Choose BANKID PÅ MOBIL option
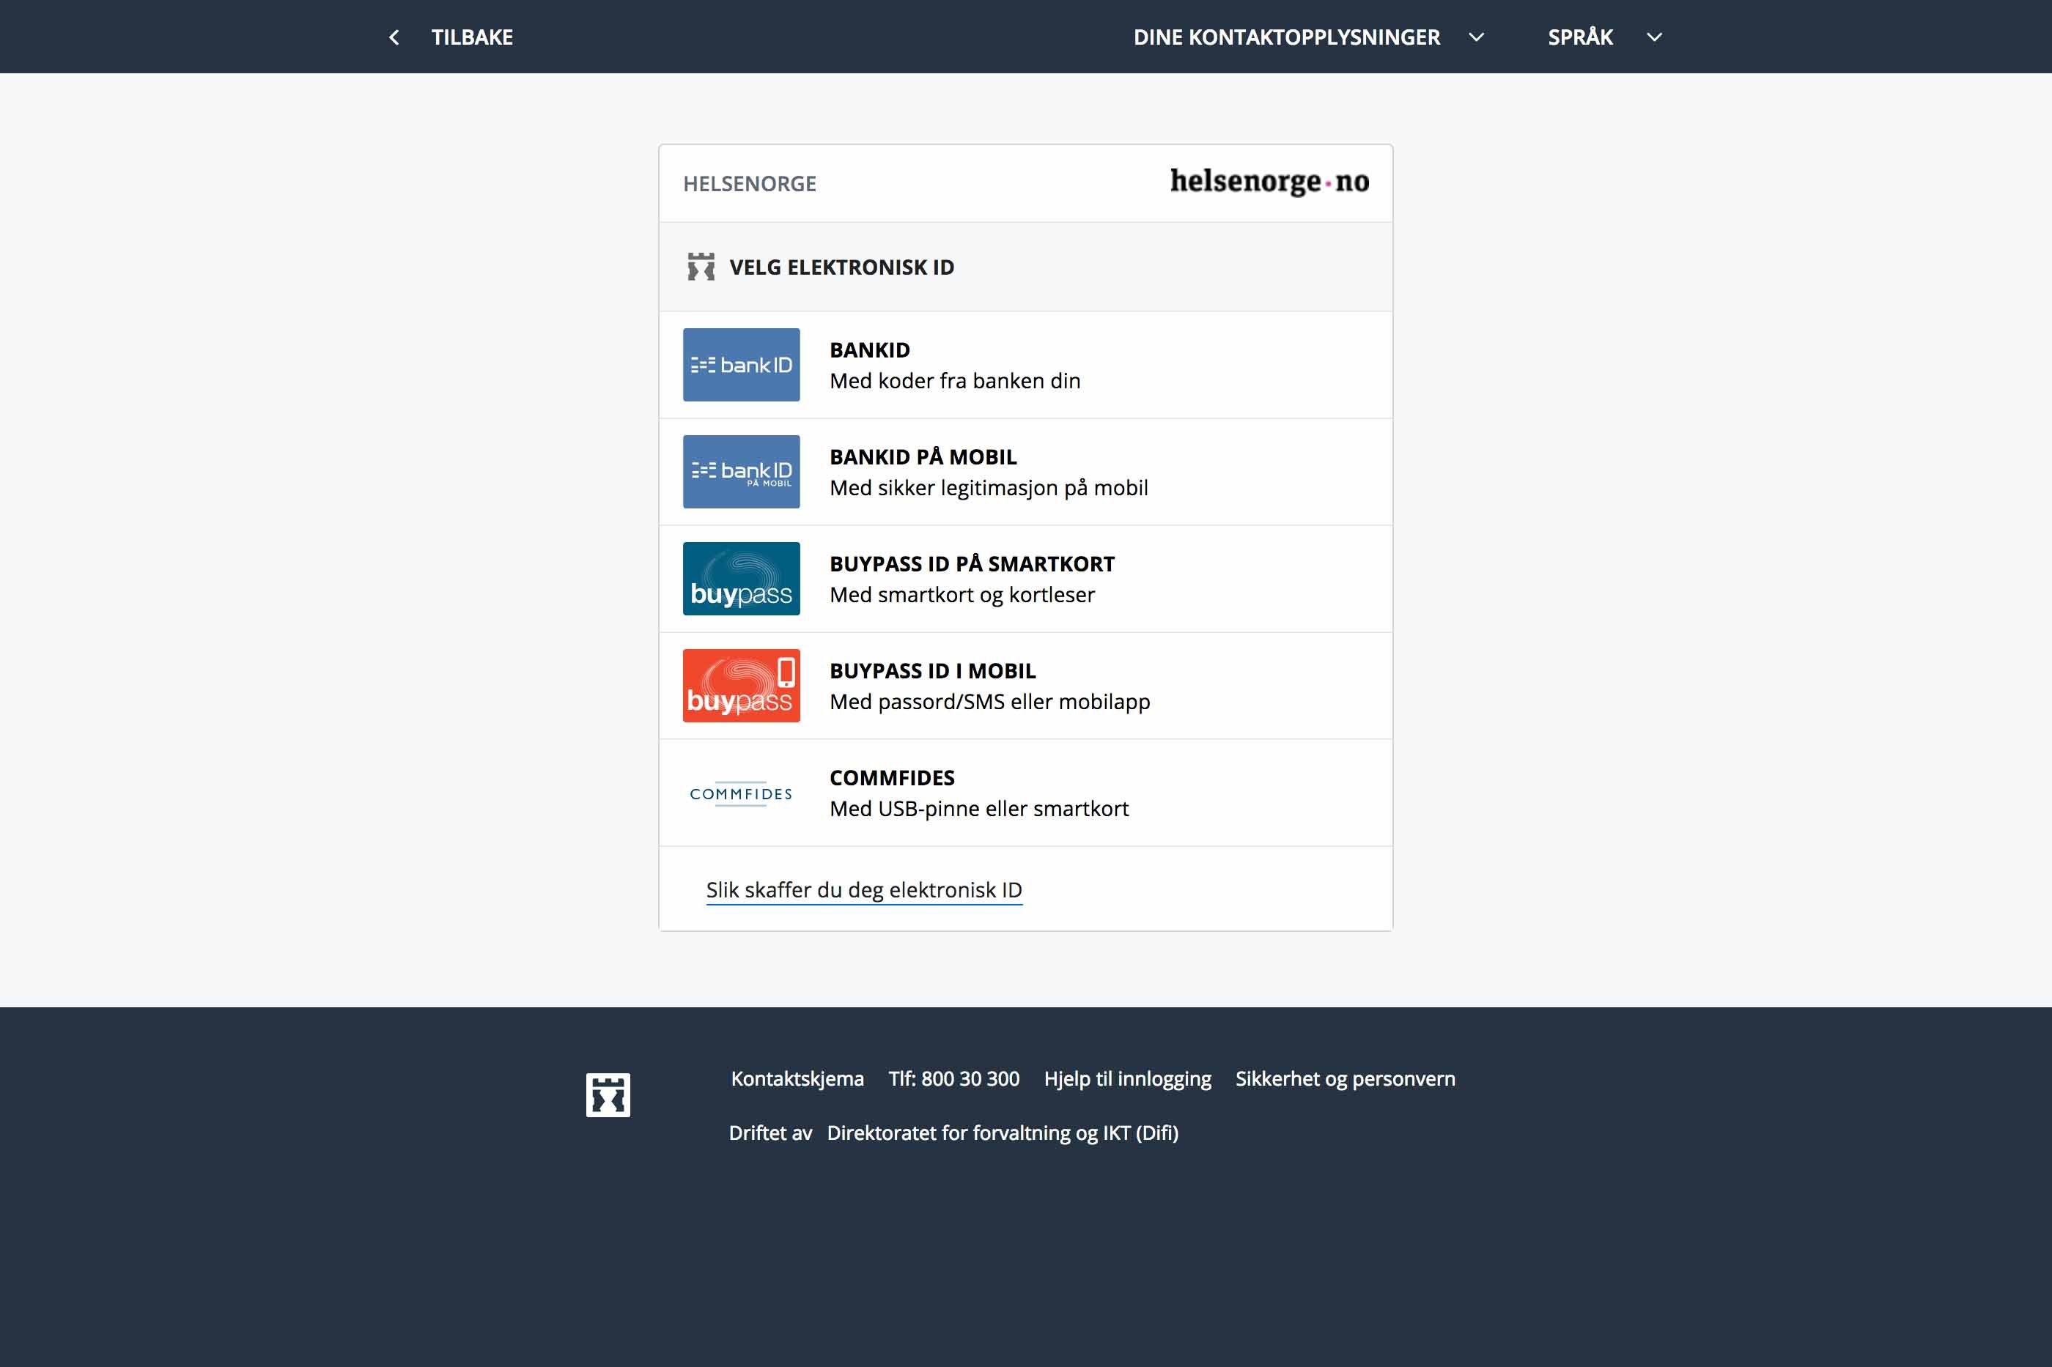The height and width of the screenshot is (1367, 2052). 1025,472
